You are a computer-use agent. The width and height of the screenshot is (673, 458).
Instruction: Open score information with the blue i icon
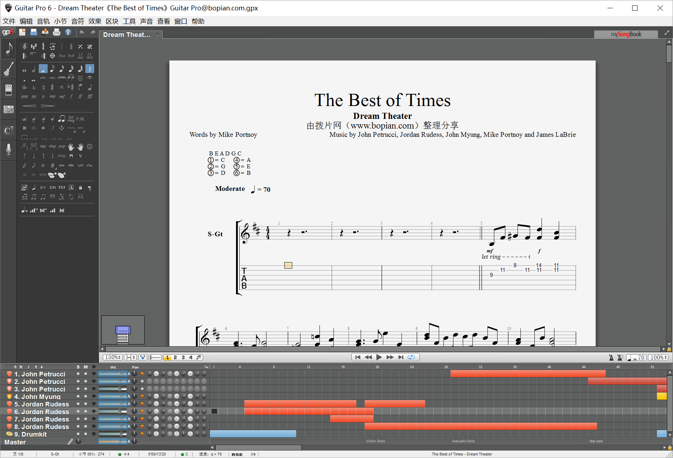(x=68, y=32)
